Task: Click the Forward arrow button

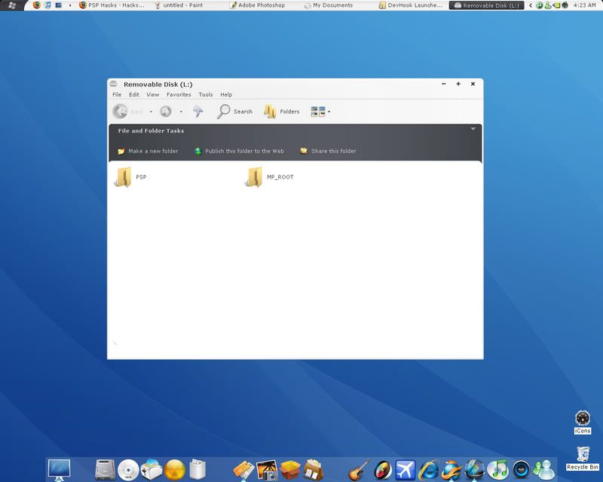Action: (166, 111)
